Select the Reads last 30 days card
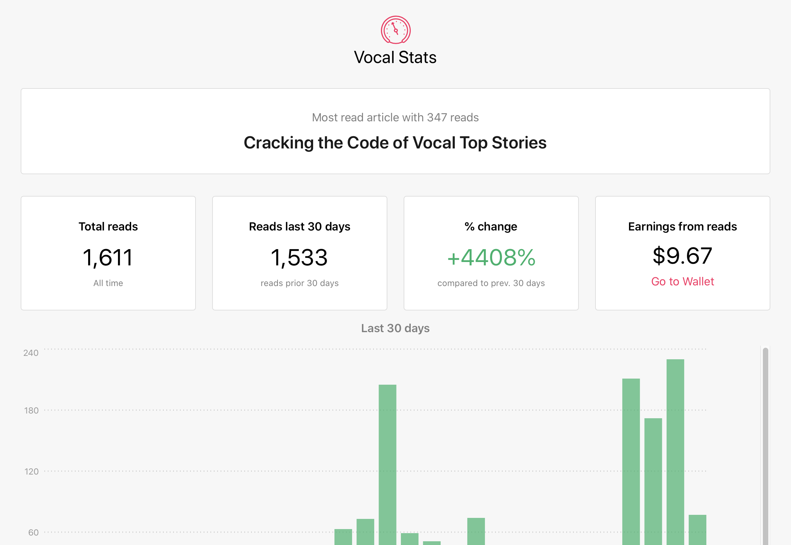This screenshot has width=791, height=545. [299, 253]
